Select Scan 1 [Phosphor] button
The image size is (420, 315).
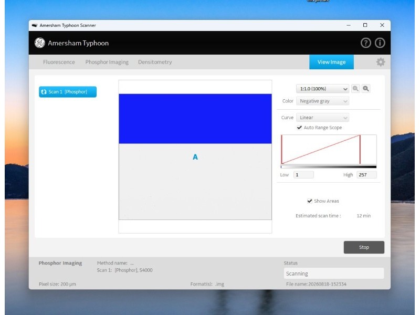(x=68, y=92)
